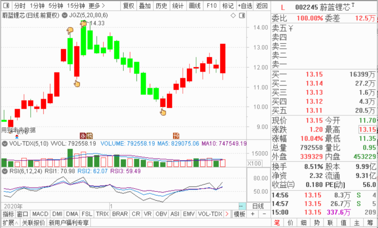The width and height of the screenshot is (378, 228).
Task: Expand the '更多 >' time period menu
Action: point(97,6)
